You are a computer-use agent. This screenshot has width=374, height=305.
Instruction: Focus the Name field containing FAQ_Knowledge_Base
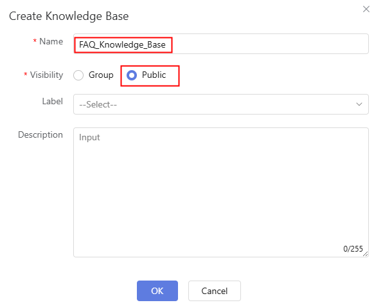pyautogui.click(x=221, y=44)
